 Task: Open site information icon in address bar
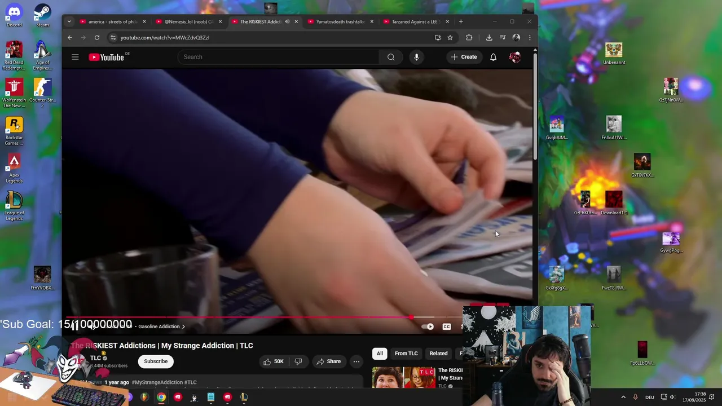pos(113,38)
